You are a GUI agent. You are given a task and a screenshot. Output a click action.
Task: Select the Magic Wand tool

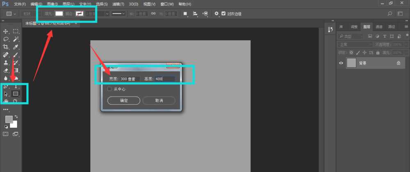pos(16,39)
